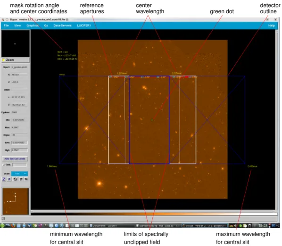Click the zoom window preview

coord(16,43)
